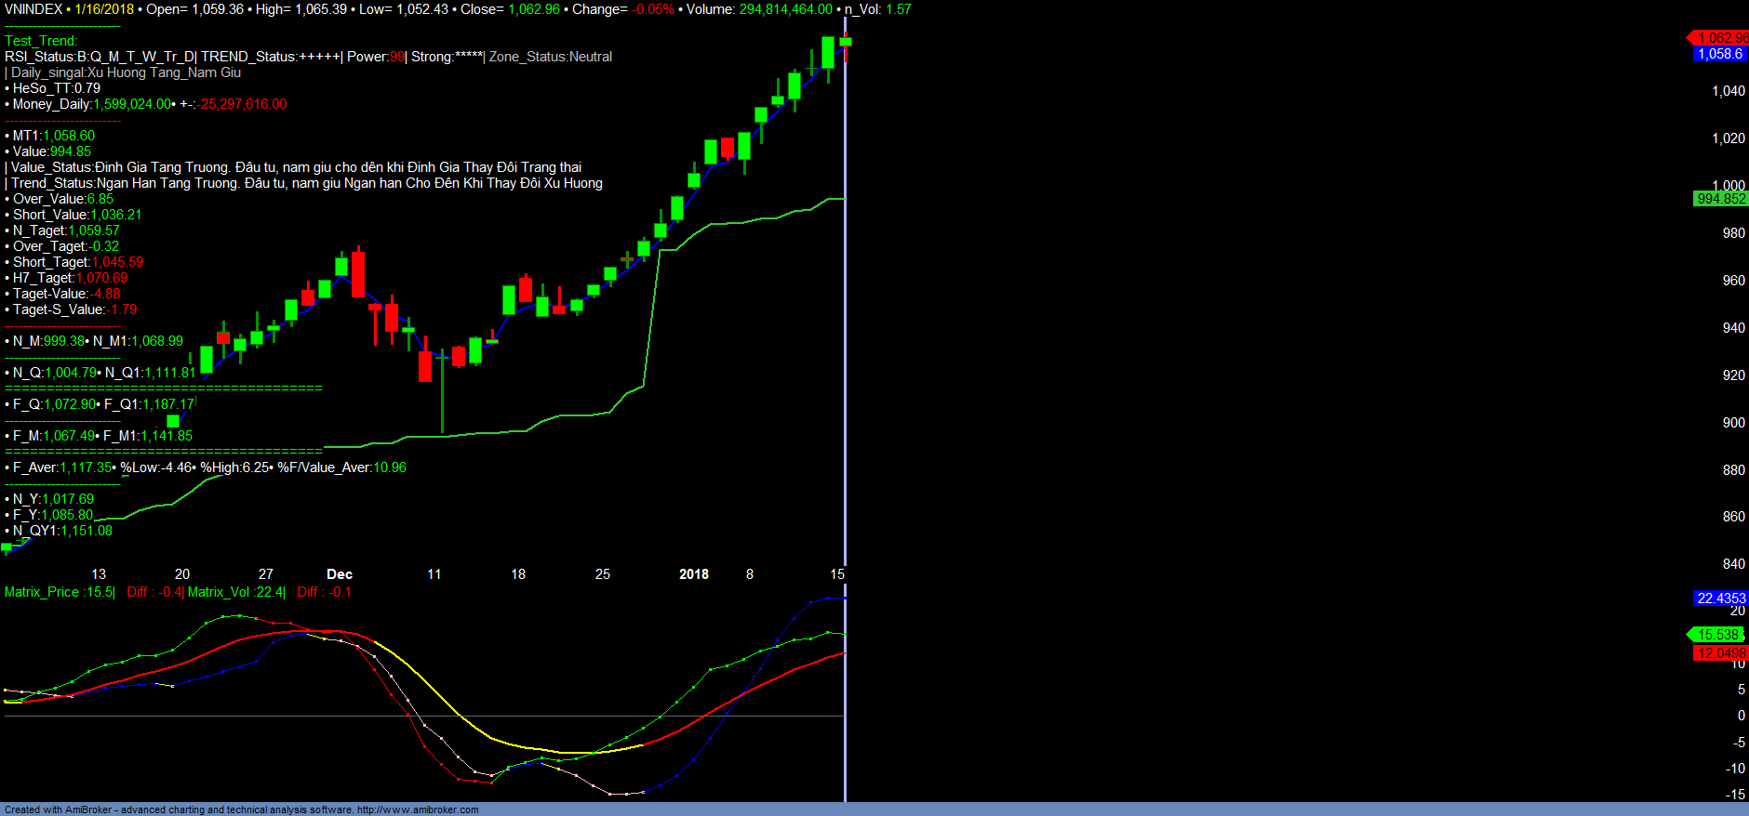1749x816 pixels.
Task: Select the blue 22.4353 indicator tag
Action: [1720, 599]
